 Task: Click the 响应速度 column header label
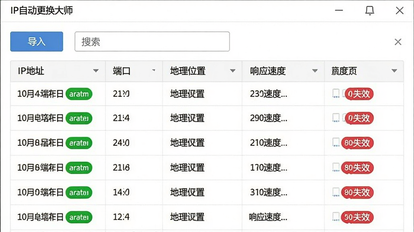268,71
